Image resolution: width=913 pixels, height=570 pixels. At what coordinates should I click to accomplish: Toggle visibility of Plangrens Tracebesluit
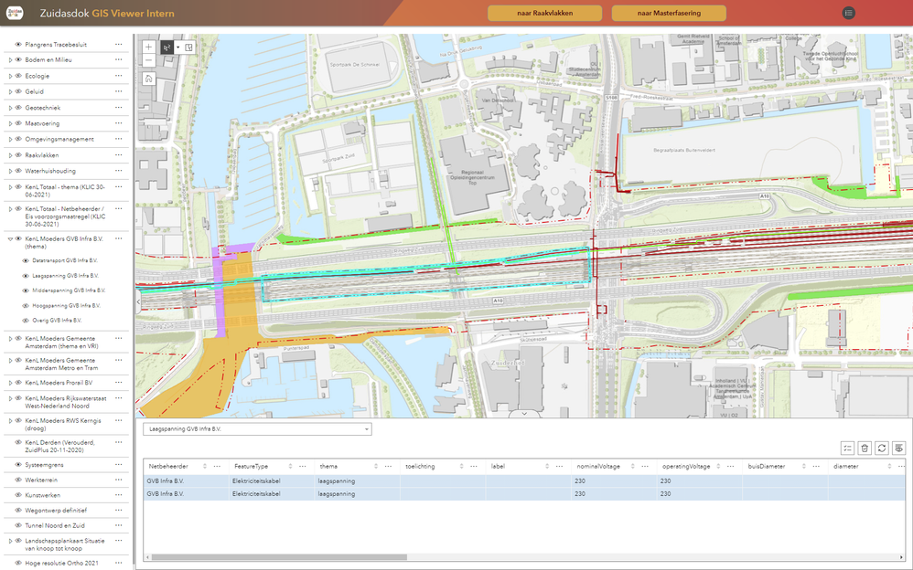point(18,44)
